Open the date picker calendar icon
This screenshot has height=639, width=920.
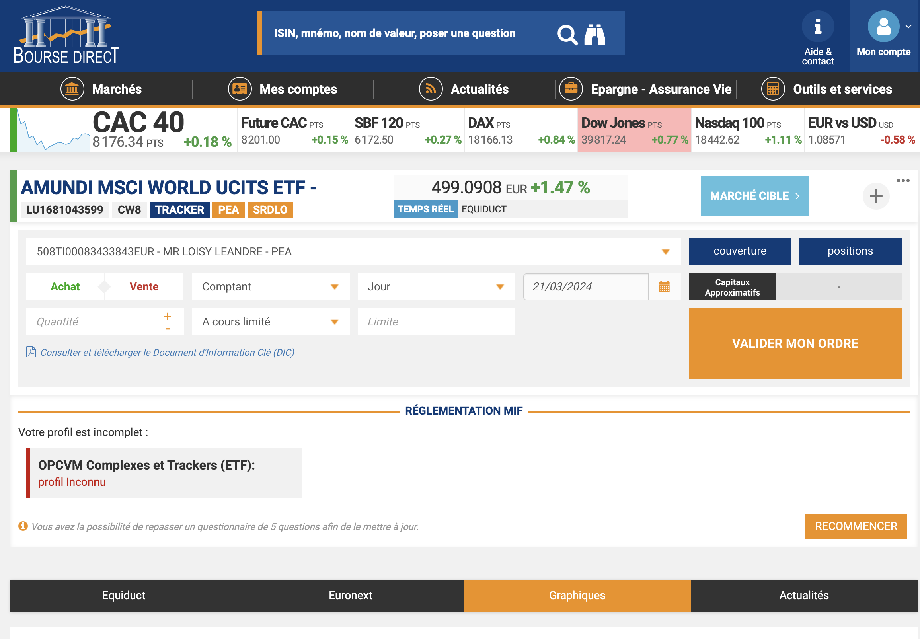(664, 286)
